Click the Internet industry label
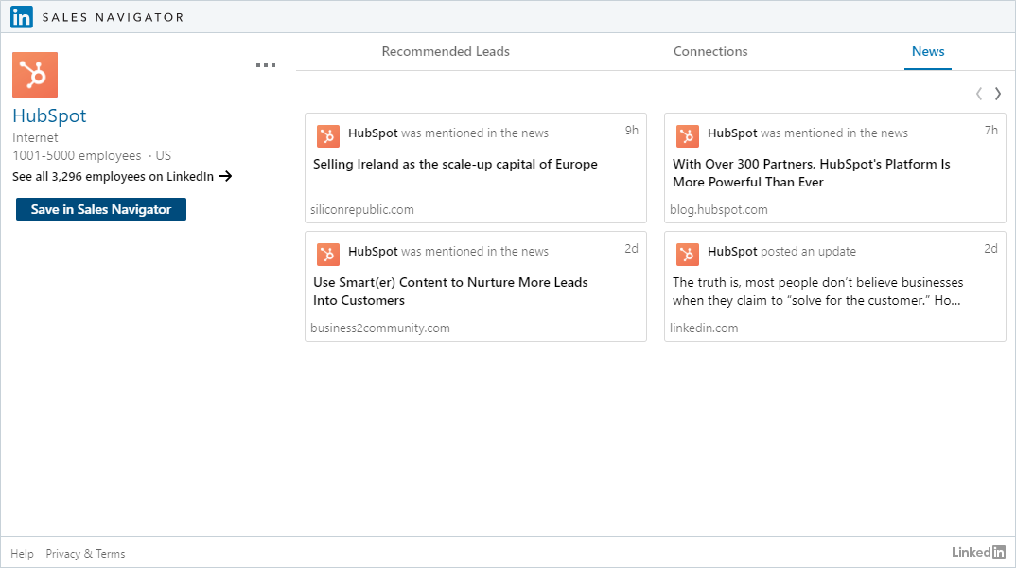Image resolution: width=1016 pixels, height=568 pixels. point(35,137)
